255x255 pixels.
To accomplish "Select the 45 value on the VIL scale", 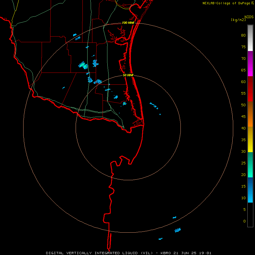I will 243,117.
